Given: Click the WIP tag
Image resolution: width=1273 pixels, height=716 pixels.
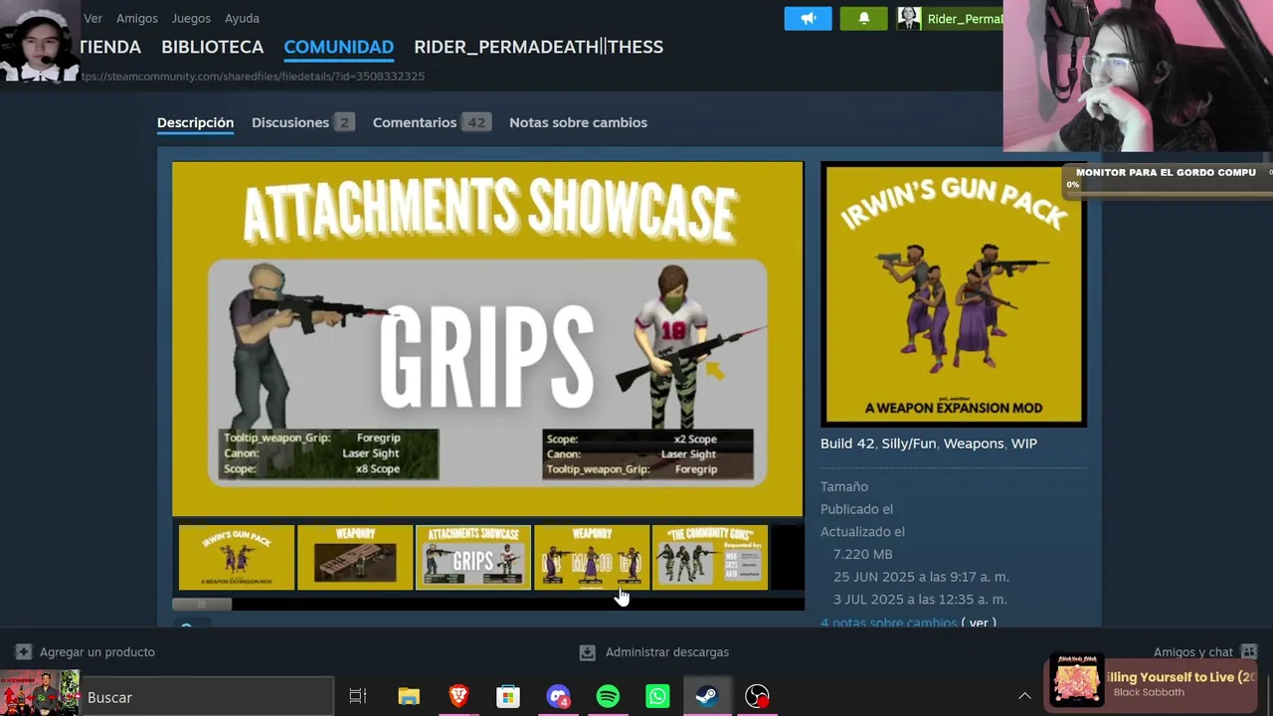Looking at the screenshot, I should 1024,444.
